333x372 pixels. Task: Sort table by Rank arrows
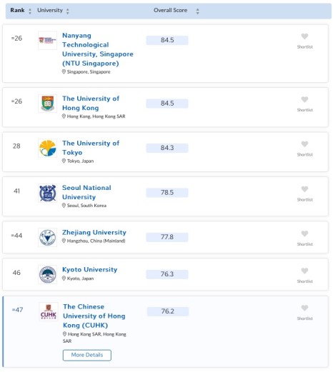tap(30, 11)
